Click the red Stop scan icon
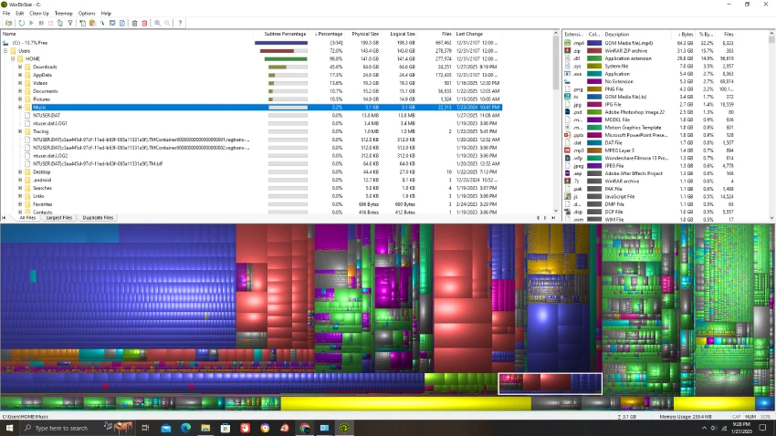This screenshot has width=776, height=436. [x=50, y=23]
